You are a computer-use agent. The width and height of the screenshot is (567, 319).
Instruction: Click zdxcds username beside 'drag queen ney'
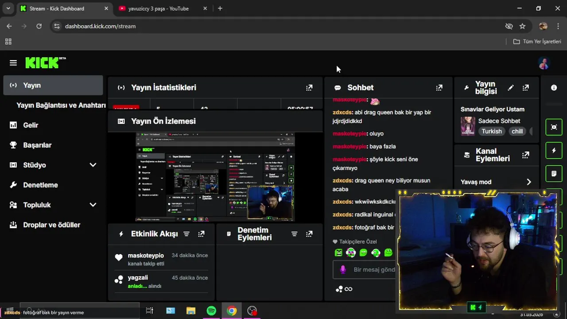click(x=342, y=180)
